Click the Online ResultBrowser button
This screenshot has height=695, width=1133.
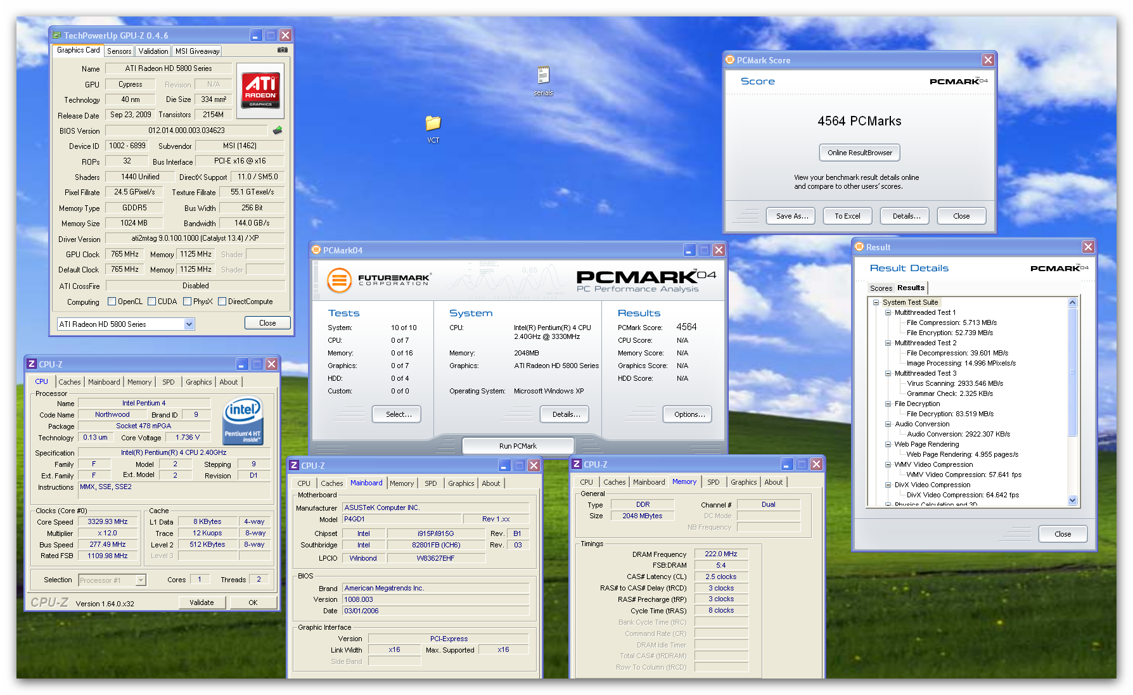[x=859, y=153]
